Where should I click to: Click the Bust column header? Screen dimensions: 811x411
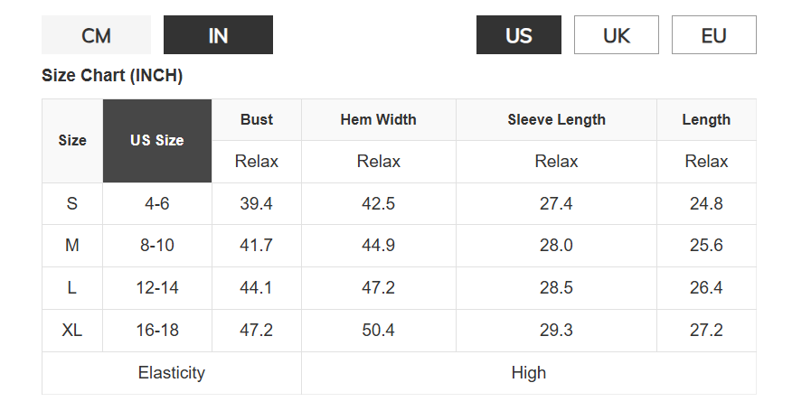click(x=257, y=119)
